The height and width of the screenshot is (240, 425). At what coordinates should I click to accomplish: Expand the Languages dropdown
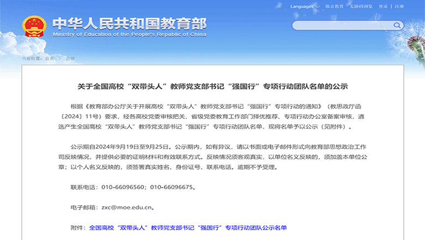pyautogui.click(x=304, y=7)
